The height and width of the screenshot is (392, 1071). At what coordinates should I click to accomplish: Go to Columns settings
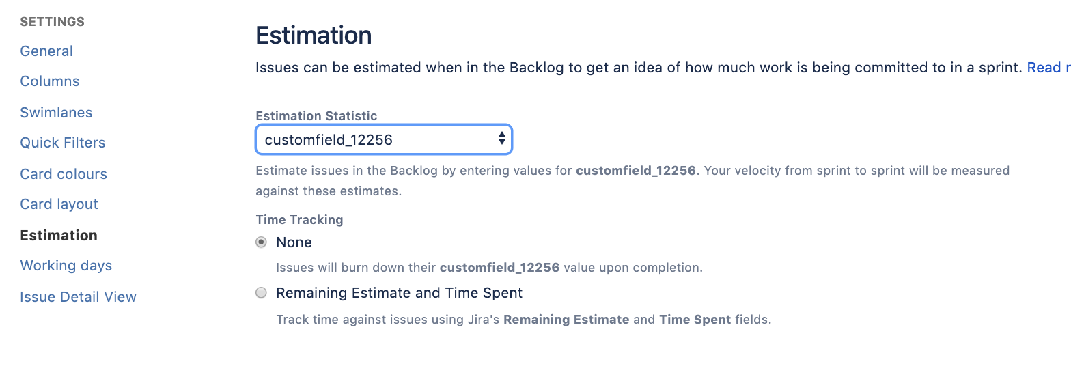50,81
